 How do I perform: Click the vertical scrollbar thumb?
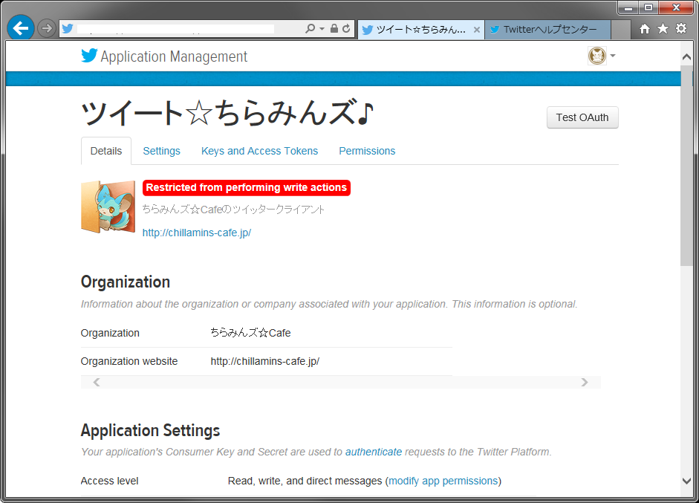686,165
